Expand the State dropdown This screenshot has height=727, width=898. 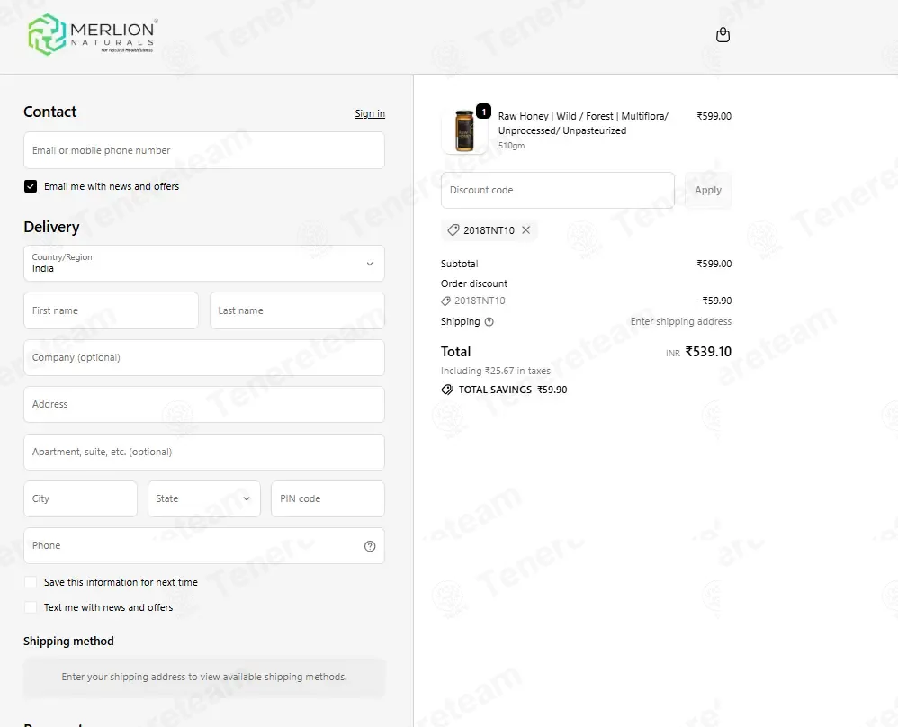coord(204,499)
